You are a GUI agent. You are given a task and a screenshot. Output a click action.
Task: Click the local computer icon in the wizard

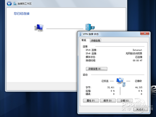tap(39, 28)
